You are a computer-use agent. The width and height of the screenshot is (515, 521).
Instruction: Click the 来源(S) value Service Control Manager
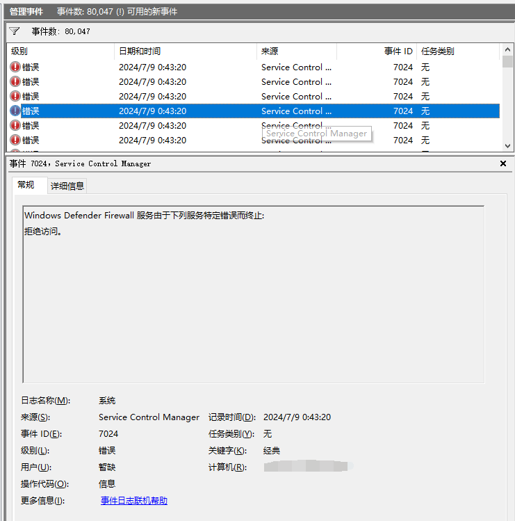(149, 417)
